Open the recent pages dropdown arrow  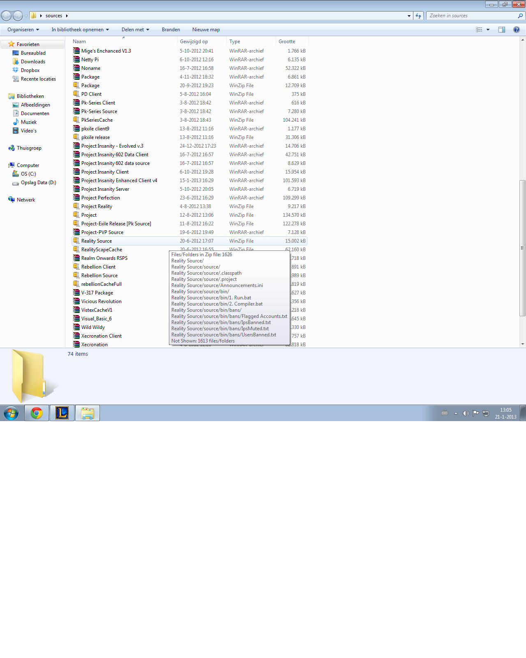(26, 16)
